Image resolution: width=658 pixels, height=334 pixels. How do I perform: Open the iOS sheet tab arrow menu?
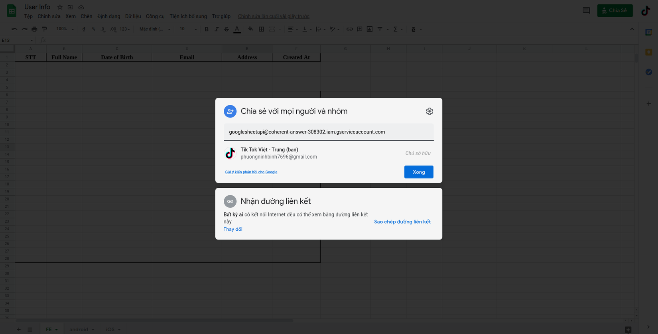click(x=119, y=330)
